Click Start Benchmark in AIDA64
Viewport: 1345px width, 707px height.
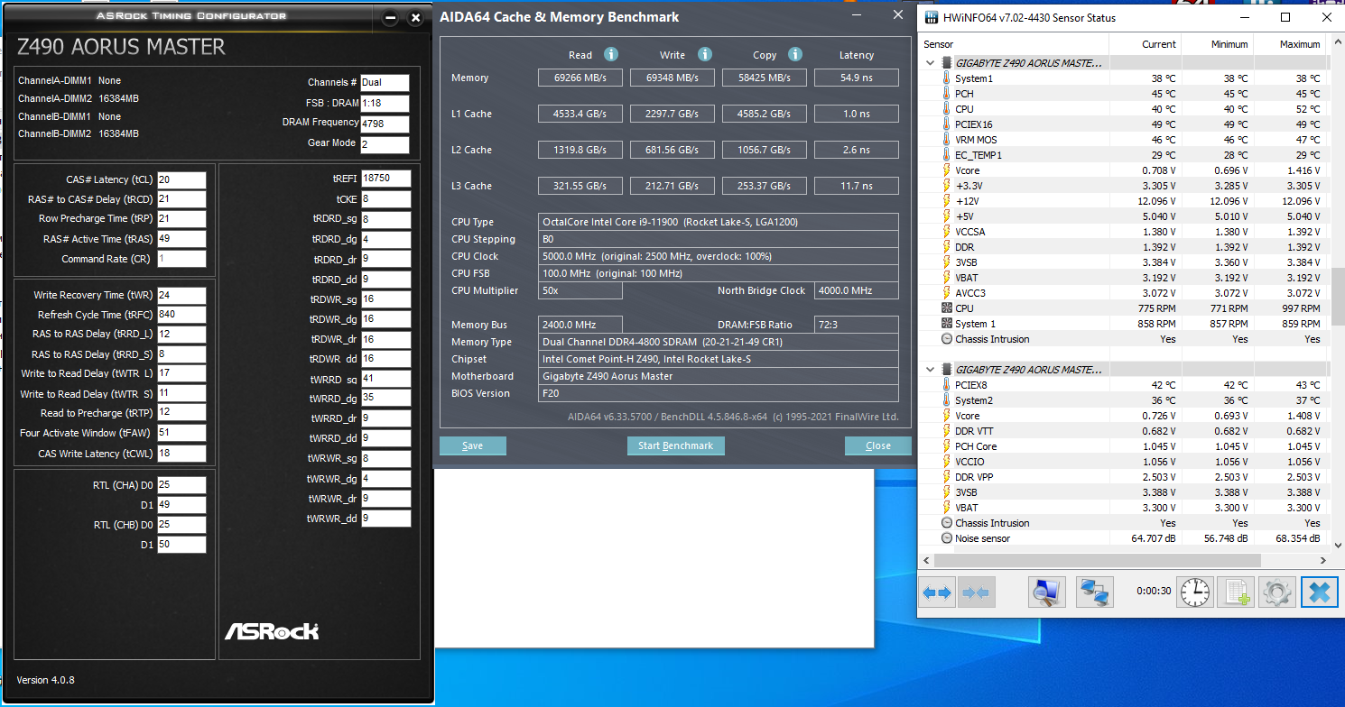(676, 445)
